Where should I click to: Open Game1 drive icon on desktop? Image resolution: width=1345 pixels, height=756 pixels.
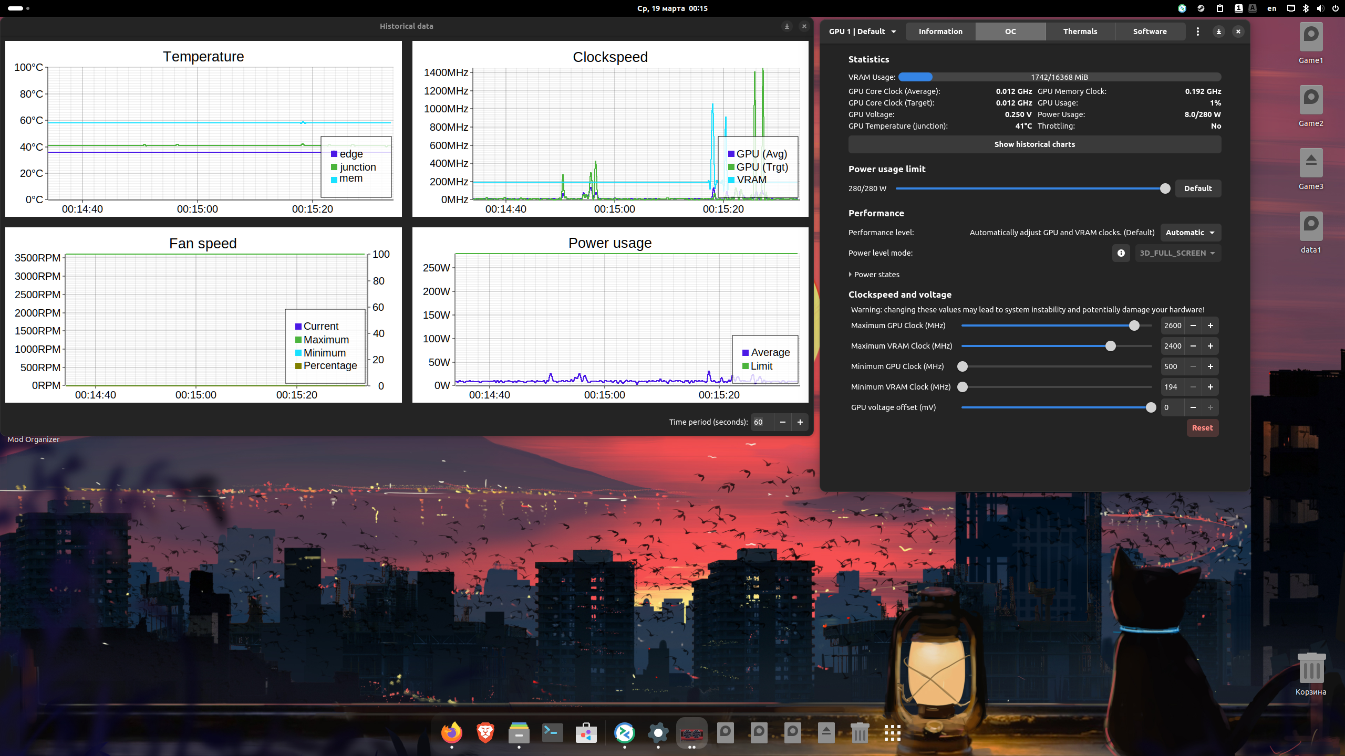tap(1310, 38)
